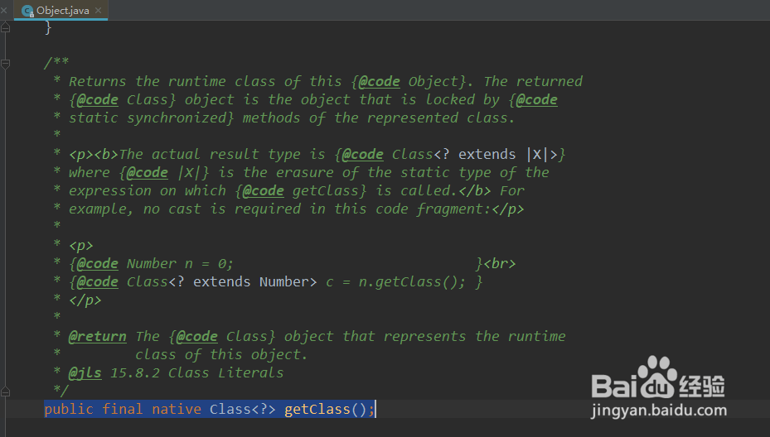Click the getClass method name in declaration
This screenshot has height=437, width=770.
[x=317, y=409]
